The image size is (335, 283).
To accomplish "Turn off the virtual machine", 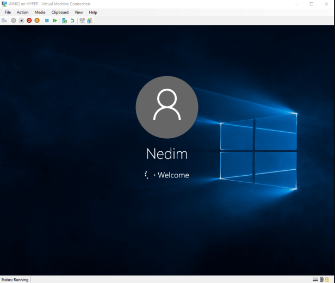I will pos(21,21).
